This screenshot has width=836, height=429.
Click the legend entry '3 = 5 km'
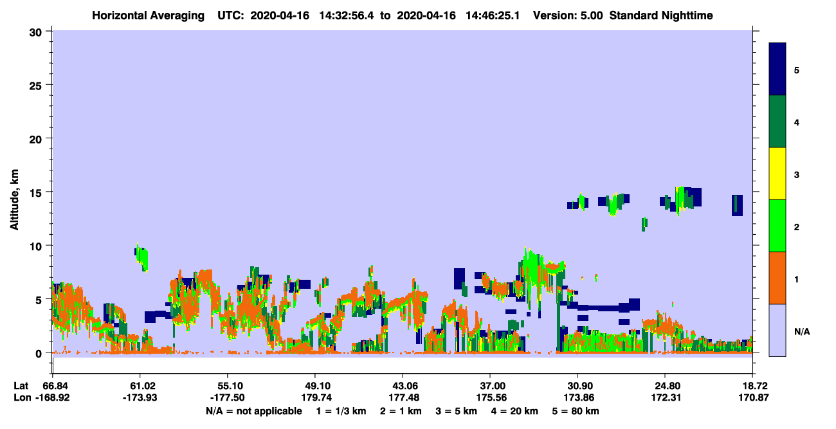click(x=456, y=411)
